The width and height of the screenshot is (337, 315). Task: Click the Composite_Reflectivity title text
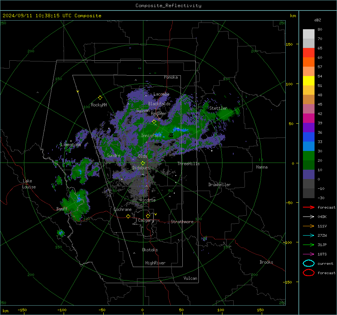pyautogui.click(x=168, y=6)
